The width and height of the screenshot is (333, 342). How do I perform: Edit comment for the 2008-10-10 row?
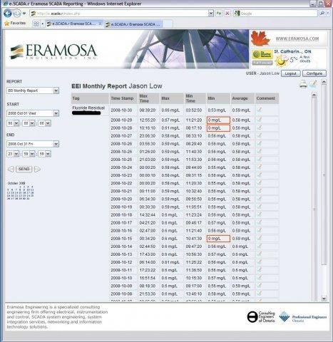pos(260,277)
